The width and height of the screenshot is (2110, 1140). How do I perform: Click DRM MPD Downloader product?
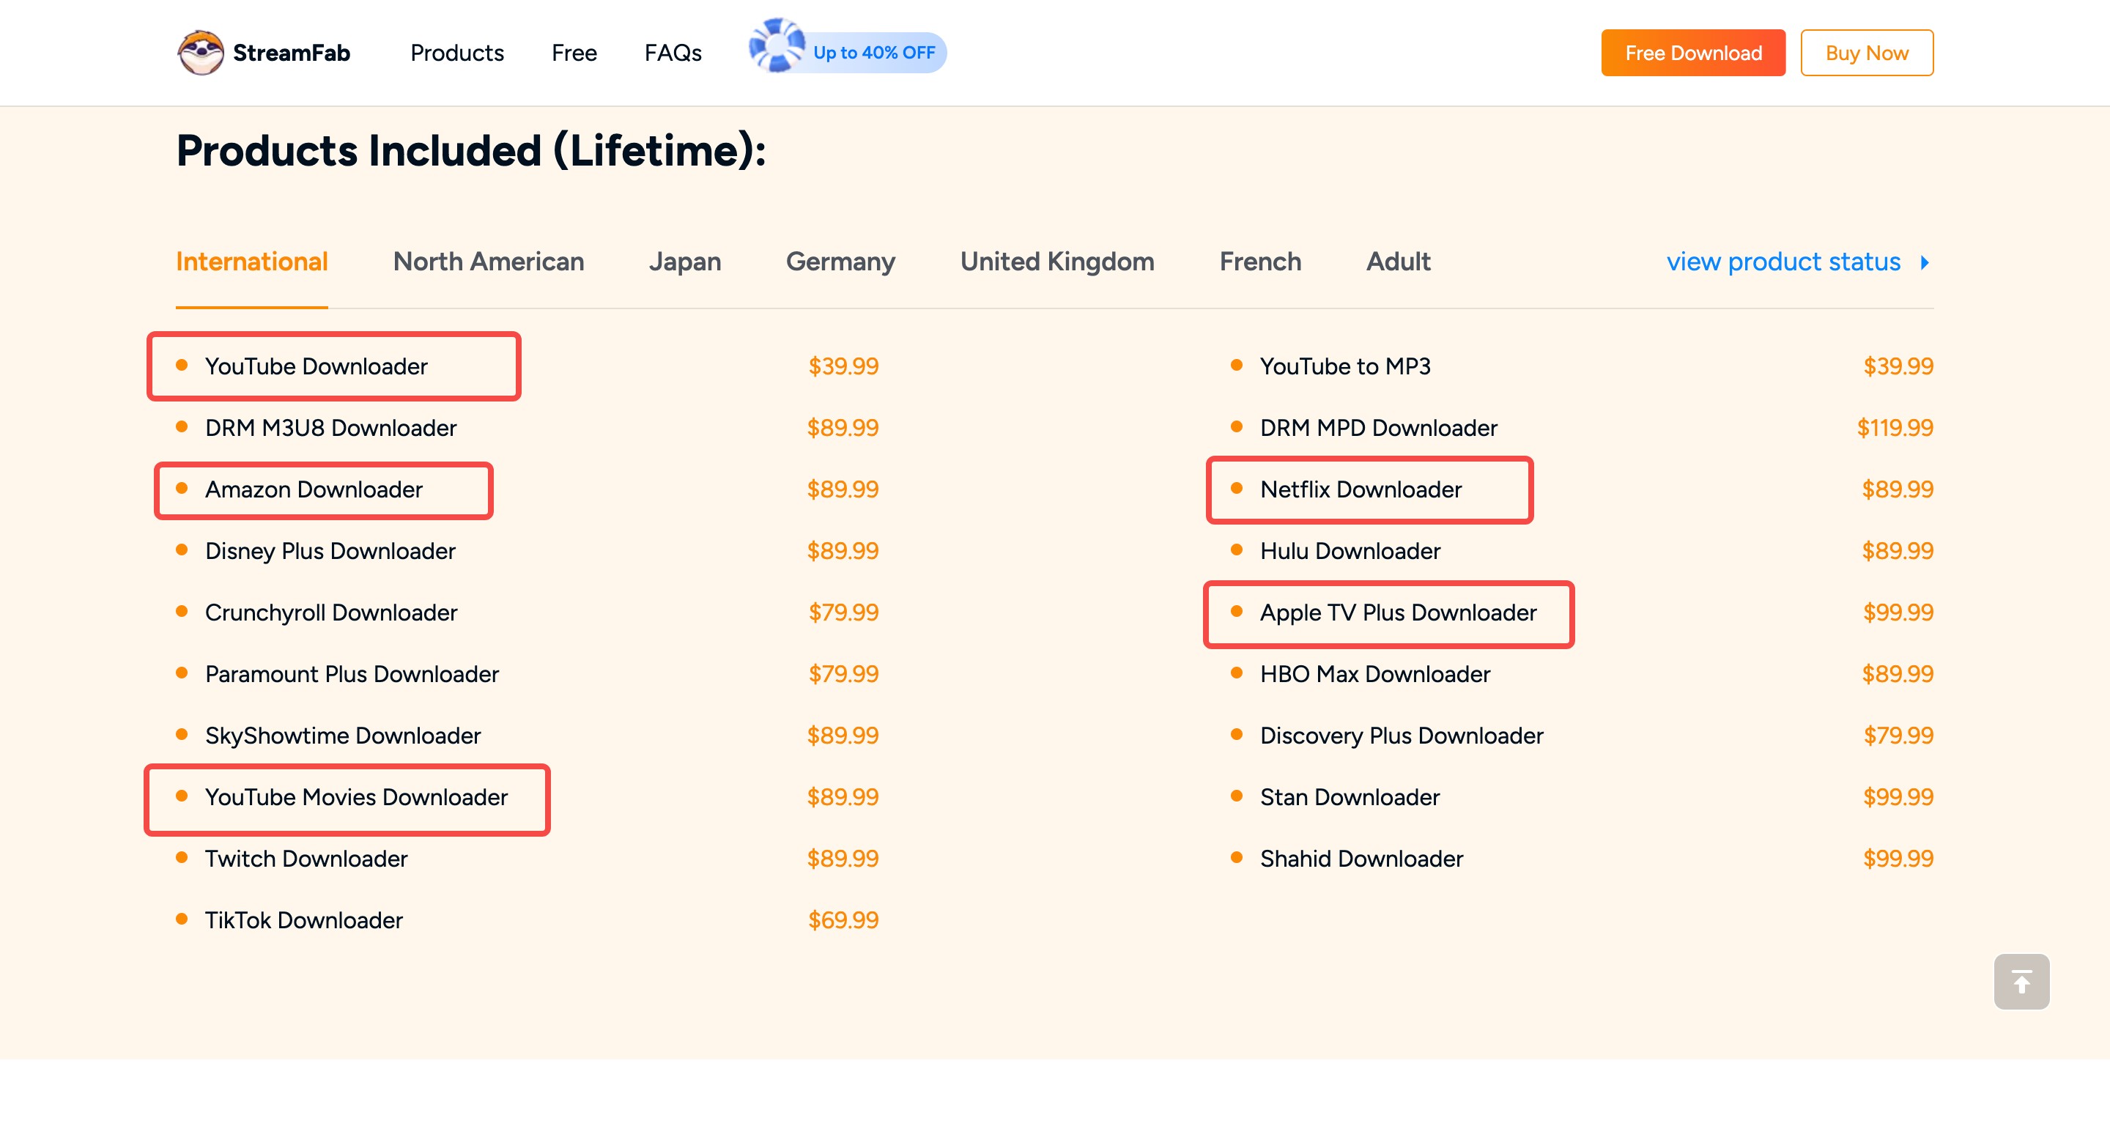tap(1379, 428)
